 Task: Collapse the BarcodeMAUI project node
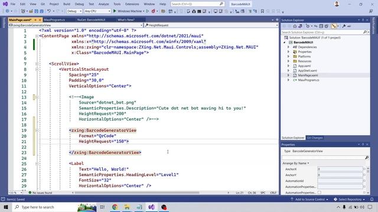click(x=285, y=42)
